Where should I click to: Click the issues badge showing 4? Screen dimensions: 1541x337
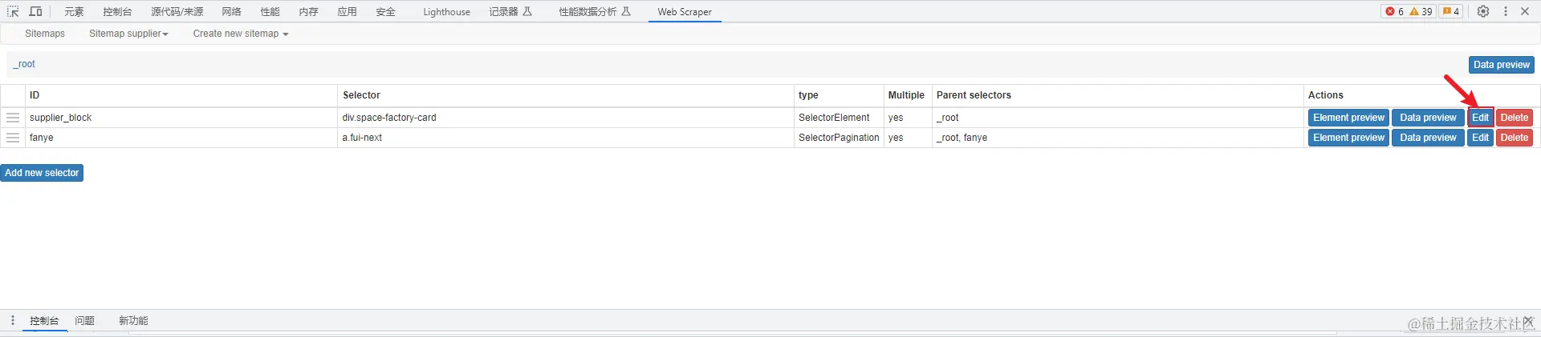tap(1451, 11)
